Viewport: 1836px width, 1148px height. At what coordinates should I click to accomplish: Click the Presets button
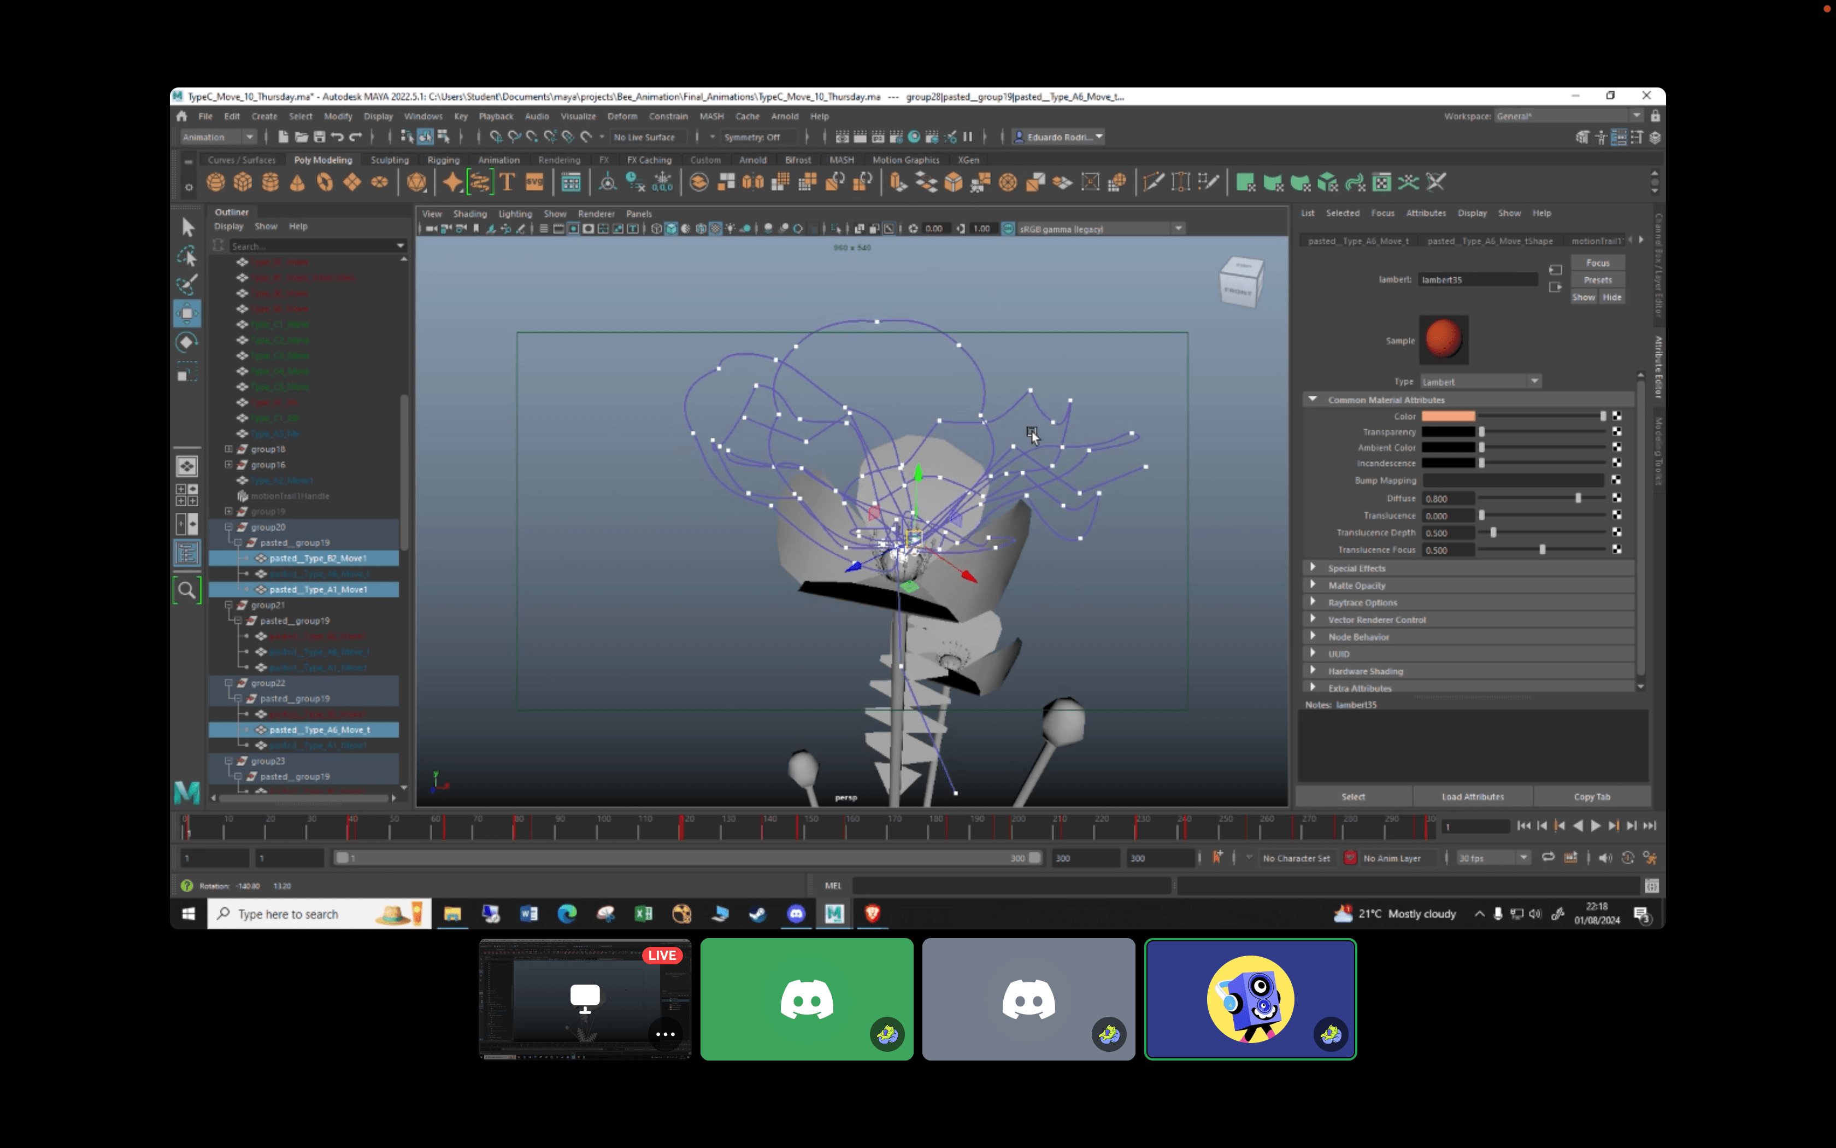point(1597,280)
